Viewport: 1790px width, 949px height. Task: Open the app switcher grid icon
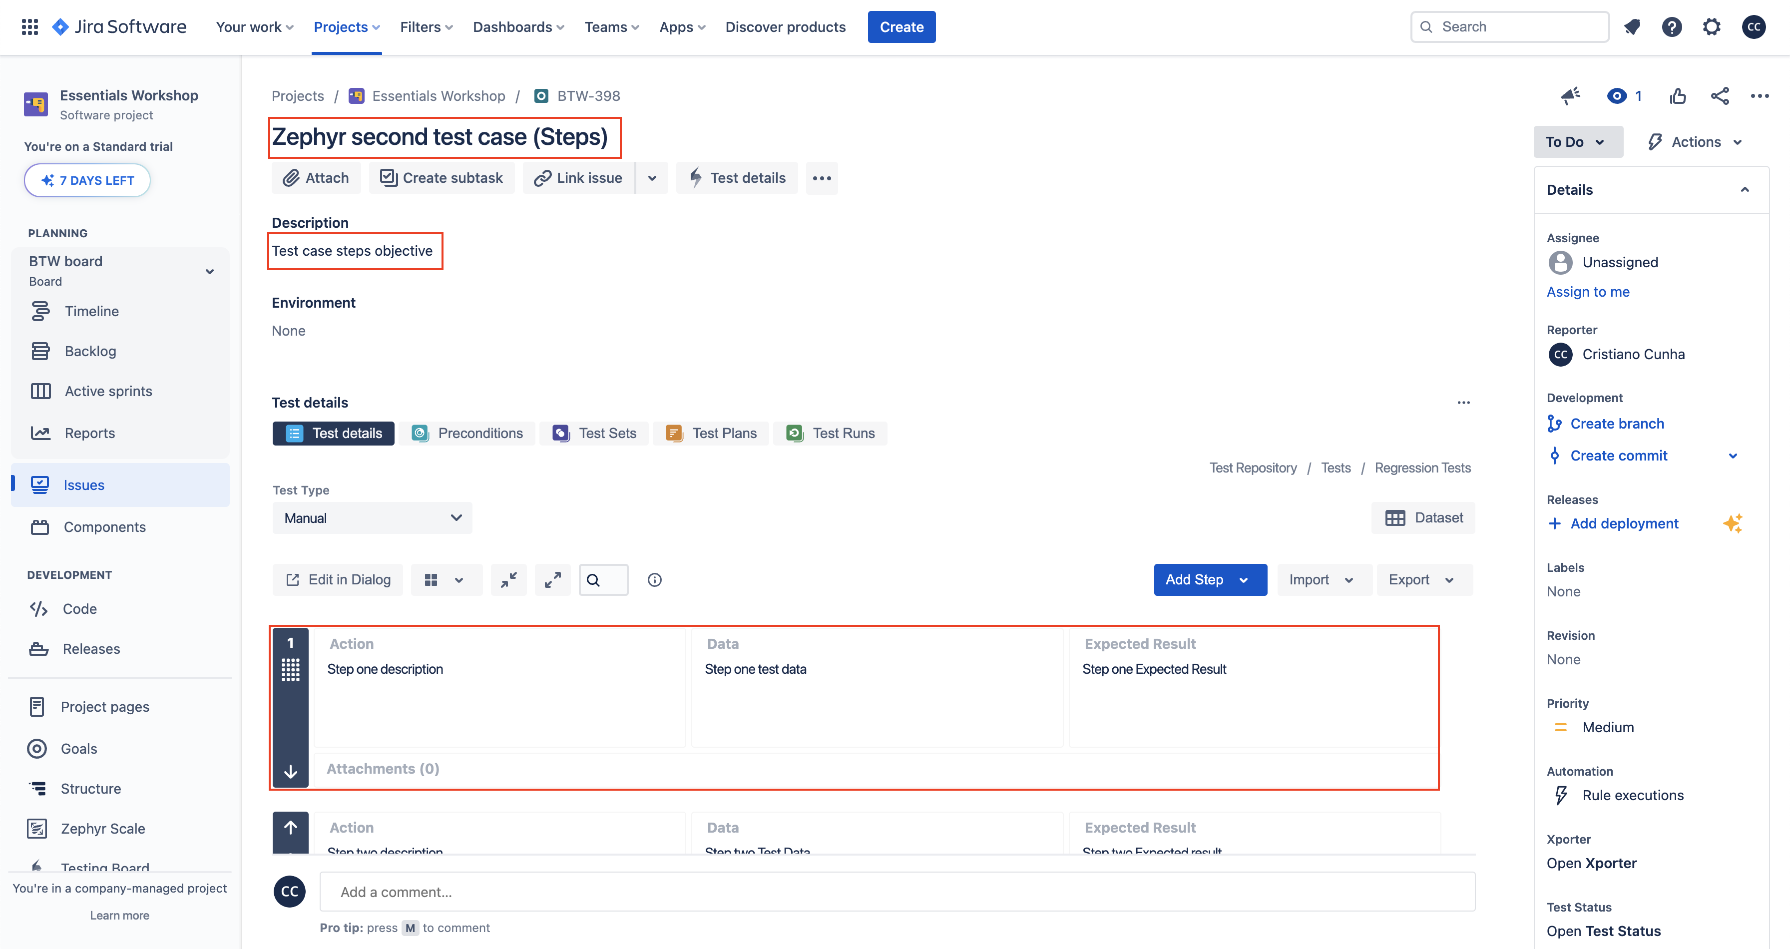(x=30, y=27)
